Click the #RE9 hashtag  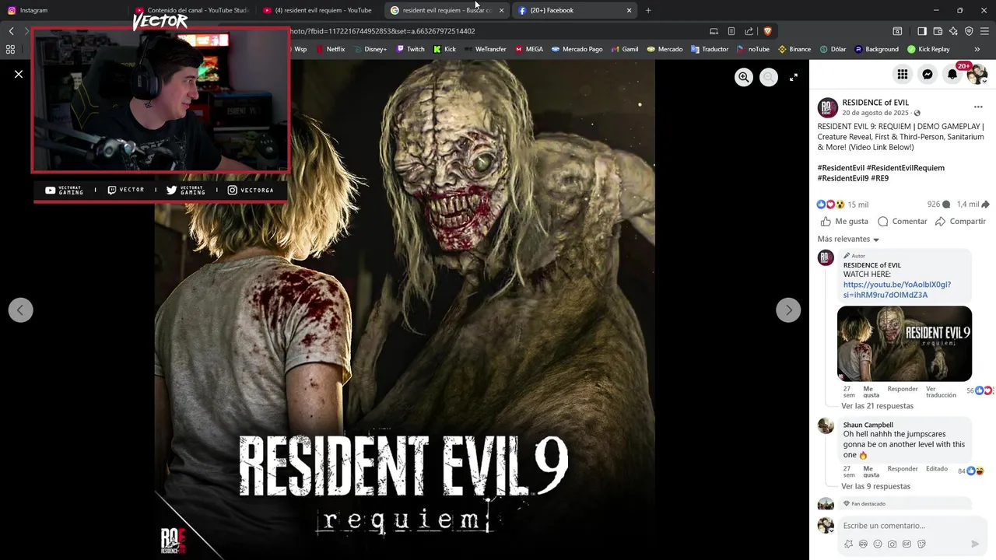879,178
